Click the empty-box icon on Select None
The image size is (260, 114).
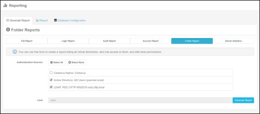(70, 62)
